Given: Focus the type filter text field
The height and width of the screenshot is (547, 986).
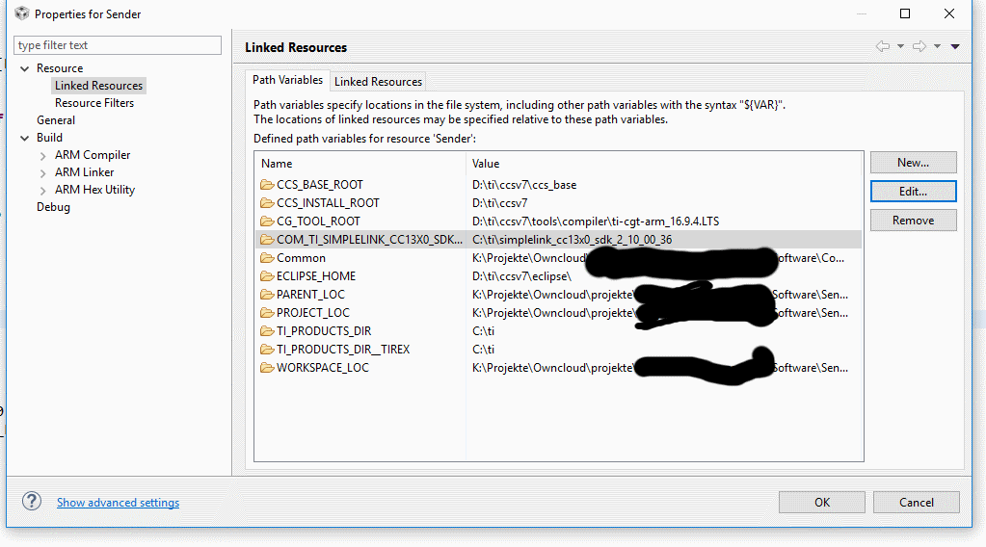Looking at the screenshot, I should coord(118,45).
